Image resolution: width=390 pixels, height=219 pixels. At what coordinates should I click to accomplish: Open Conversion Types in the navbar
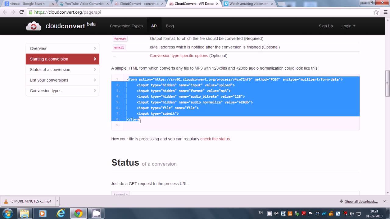(126, 26)
